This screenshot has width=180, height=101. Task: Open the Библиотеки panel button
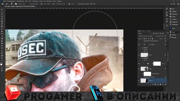click(x=174, y=24)
